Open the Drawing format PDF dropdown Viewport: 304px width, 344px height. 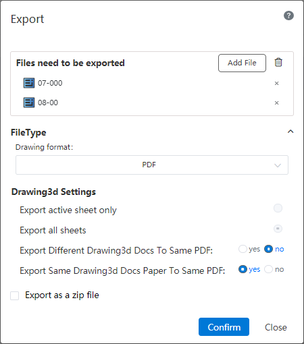coord(152,165)
